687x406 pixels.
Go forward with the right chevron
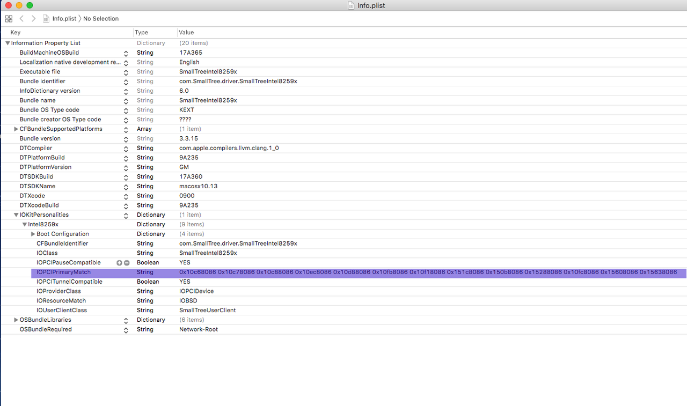(33, 19)
